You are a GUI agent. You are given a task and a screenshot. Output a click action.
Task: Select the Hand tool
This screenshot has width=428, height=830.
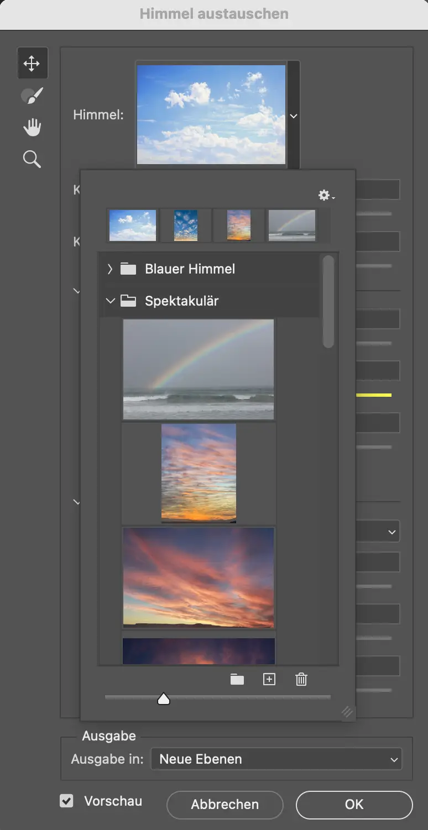pos(32,128)
